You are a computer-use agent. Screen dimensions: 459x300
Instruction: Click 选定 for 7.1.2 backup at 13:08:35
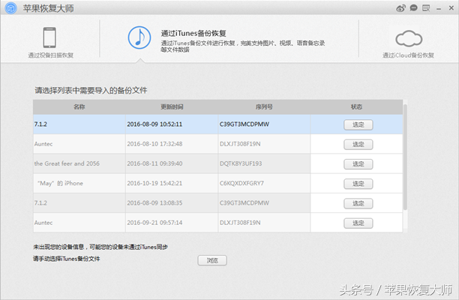point(358,203)
